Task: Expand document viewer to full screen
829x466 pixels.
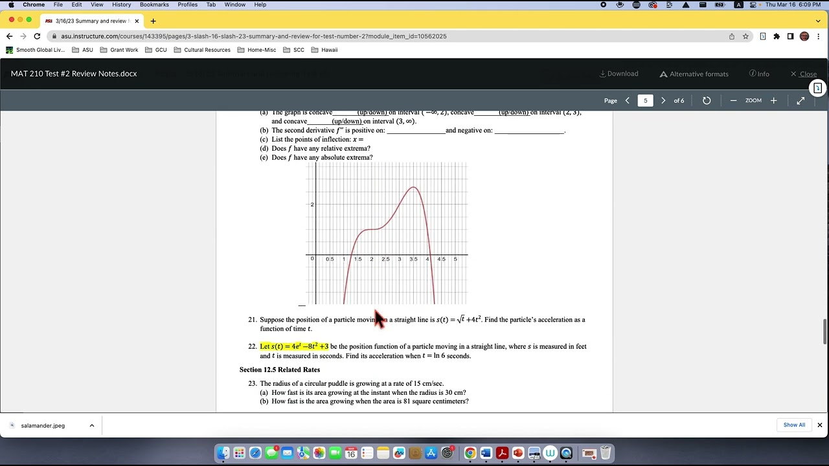Action: [x=801, y=100]
